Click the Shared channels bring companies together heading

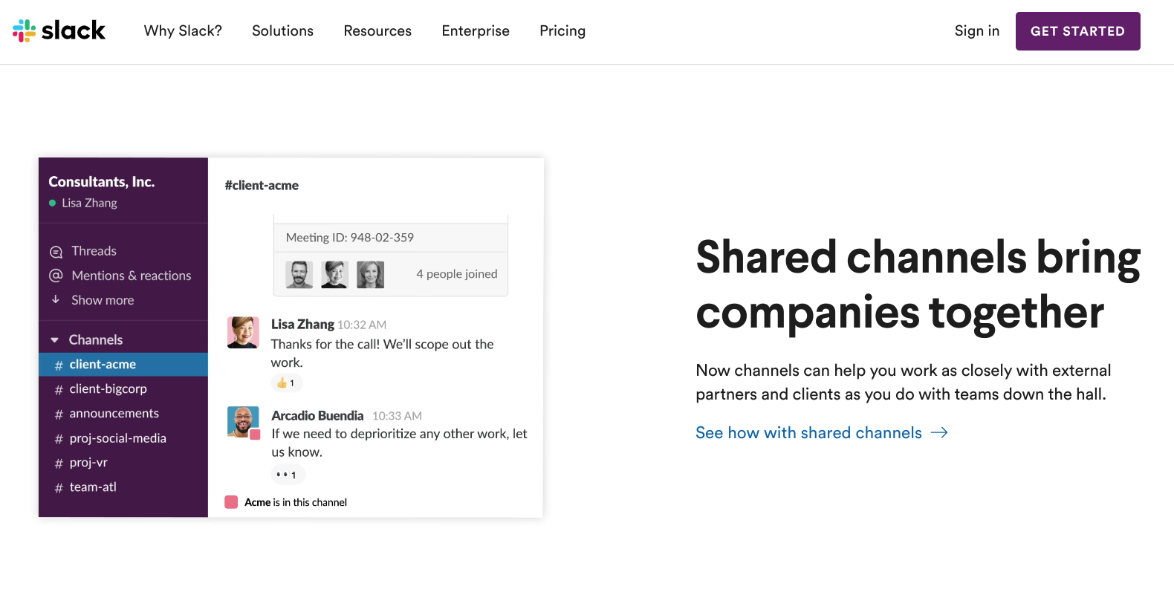(918, 285)
